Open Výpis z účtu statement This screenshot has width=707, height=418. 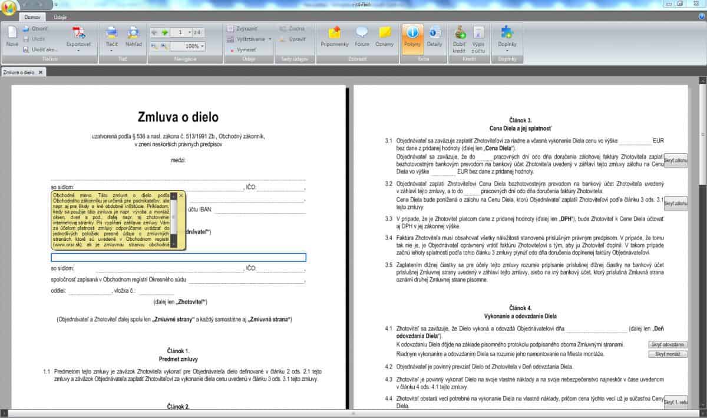coord(478,38)
